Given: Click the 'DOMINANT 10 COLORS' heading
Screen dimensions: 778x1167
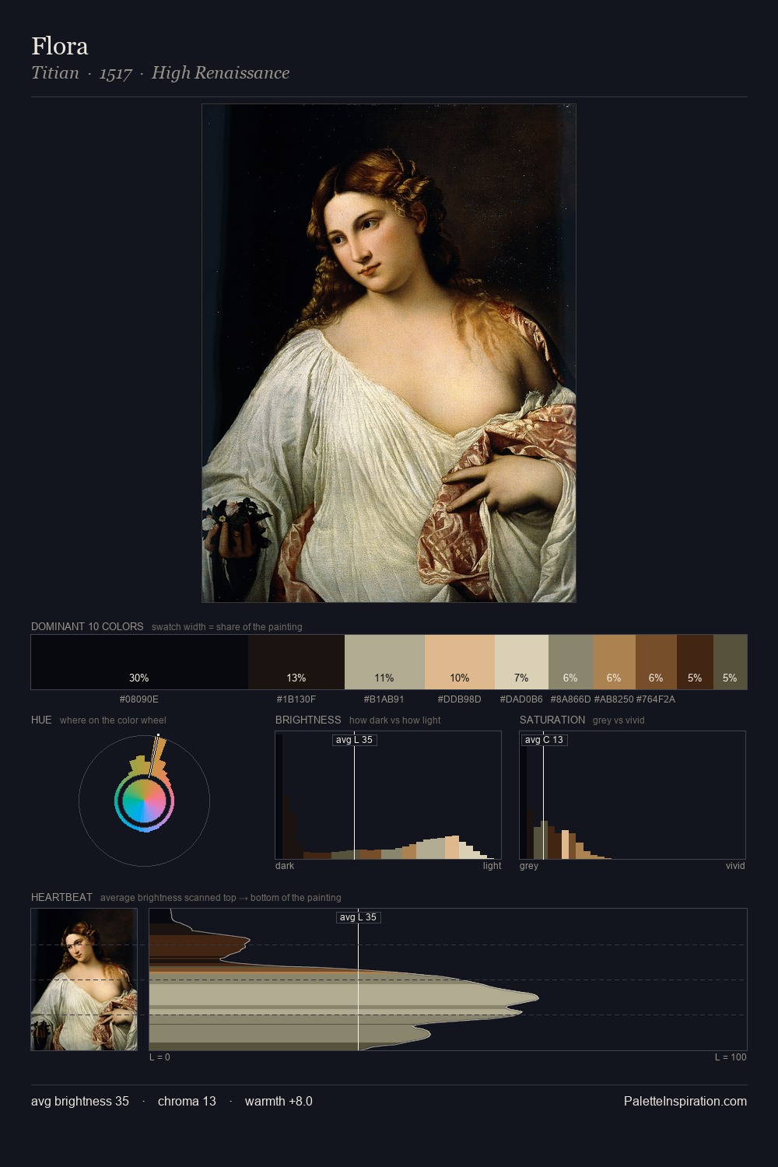Looking at the screenshot, I should pyautogui.click(x=87, y=626).
